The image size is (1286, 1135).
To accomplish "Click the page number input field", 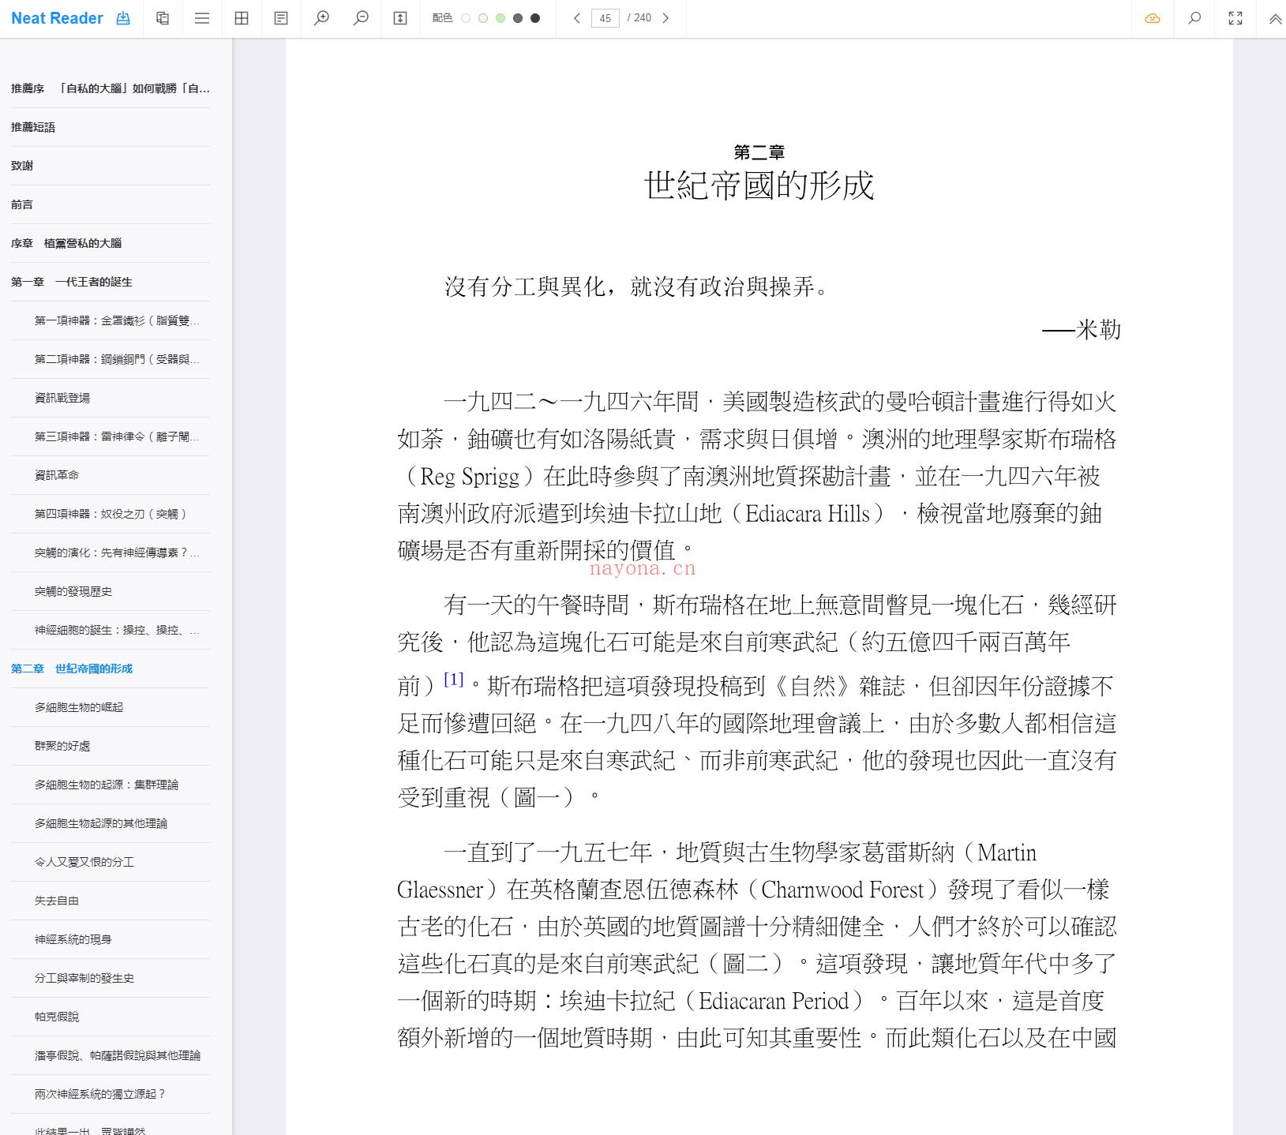I will (x=606, y=18).
